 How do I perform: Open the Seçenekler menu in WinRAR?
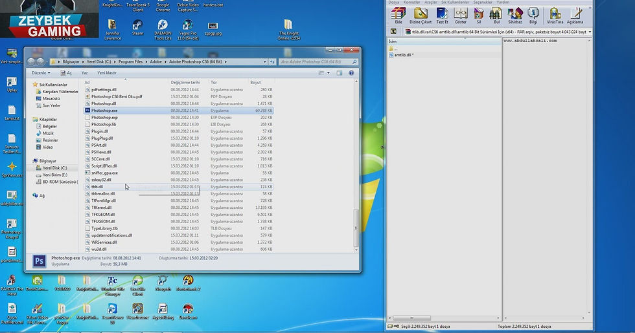(x=483, y=2)
